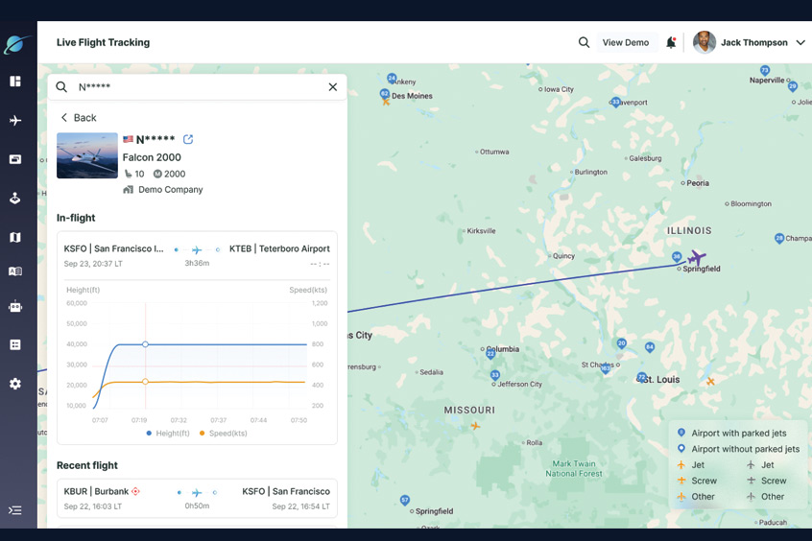Image resolution: width=812 pixels, height=541 pixels.
Task: Select the airplane icon in the sidebar
Action: click(x=15, y=121)
